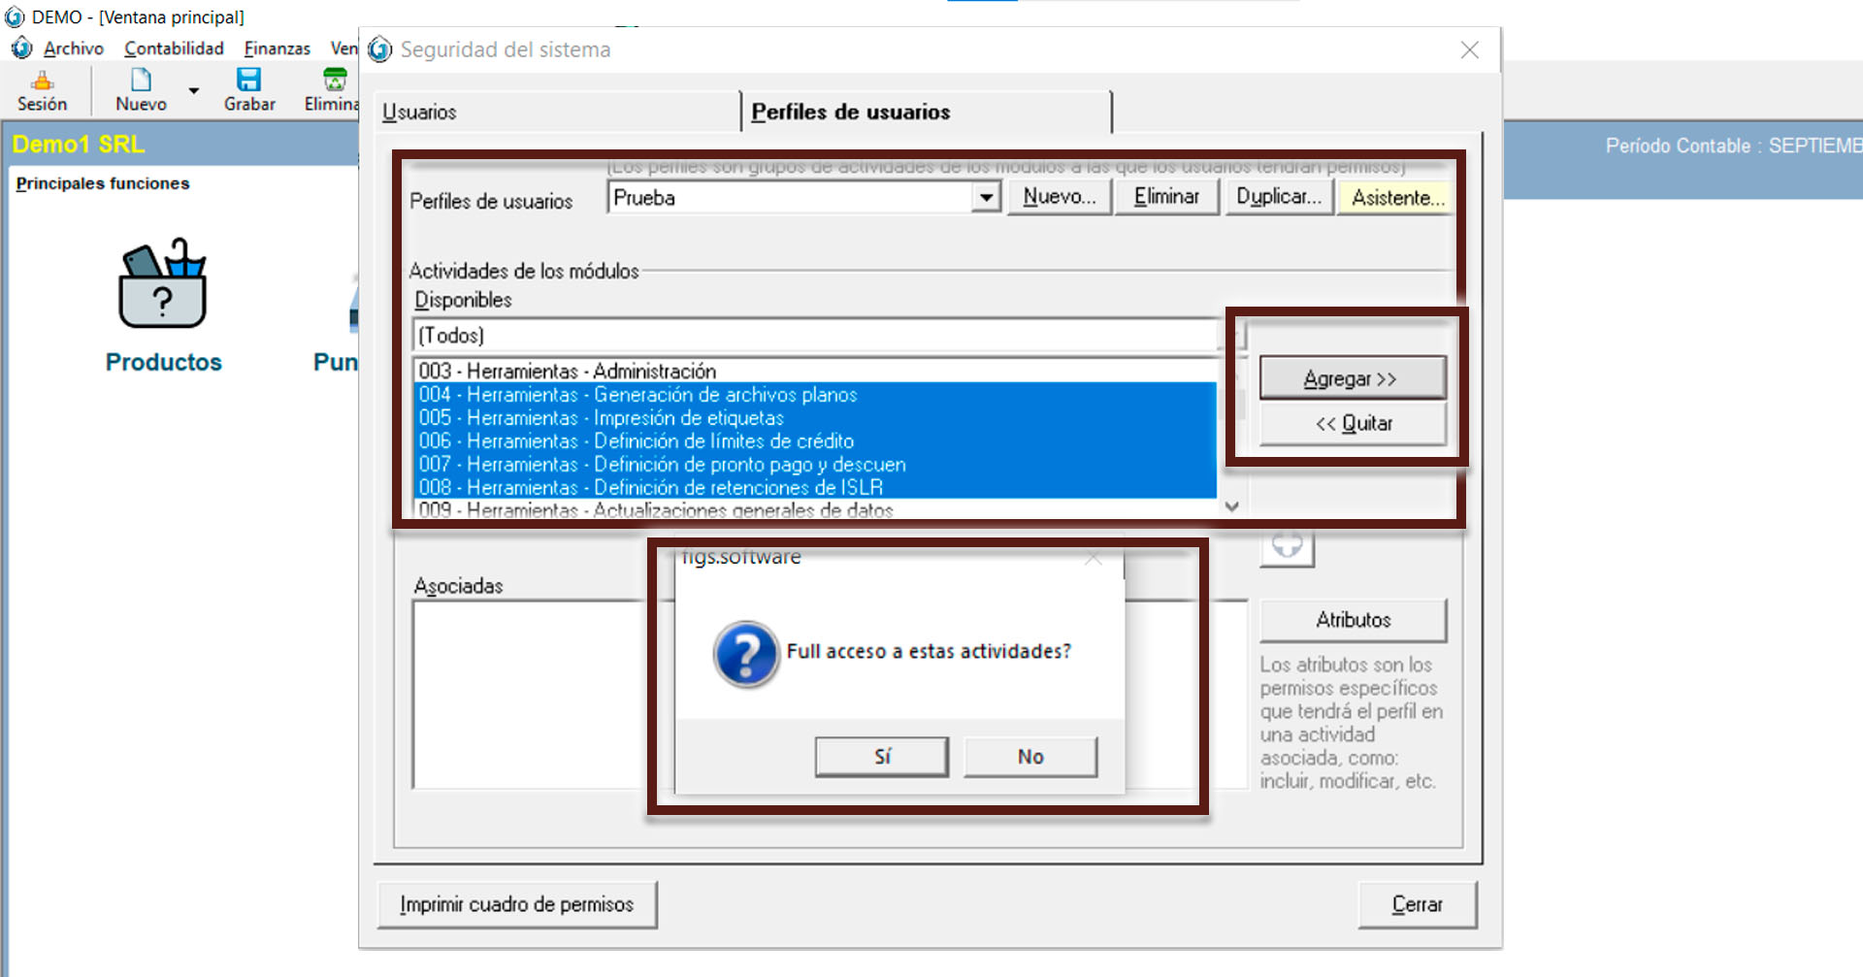This screenshot has width=1863, height=977.
Task: Click Sí to grant full access
Action: pyautogui.click(x=881, y=757)
